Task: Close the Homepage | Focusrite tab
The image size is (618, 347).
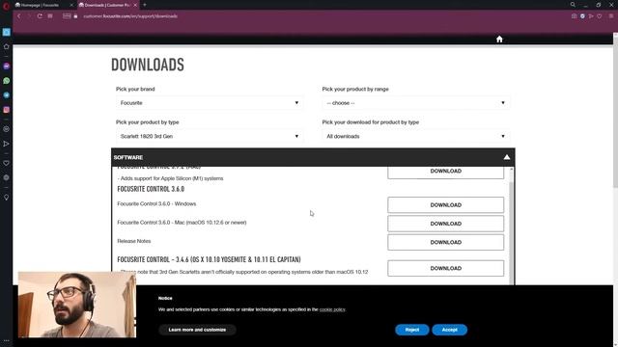Action: [x=71, y=5]
